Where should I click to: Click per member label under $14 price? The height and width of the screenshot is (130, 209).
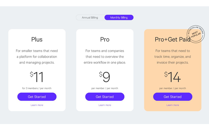click(173, 88)
